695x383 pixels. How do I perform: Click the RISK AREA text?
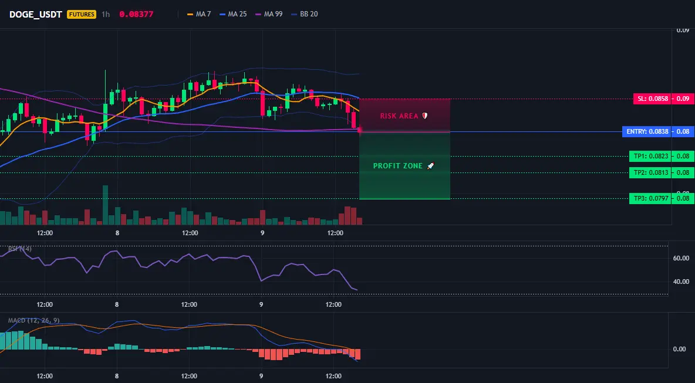click(x=399, y=116)
